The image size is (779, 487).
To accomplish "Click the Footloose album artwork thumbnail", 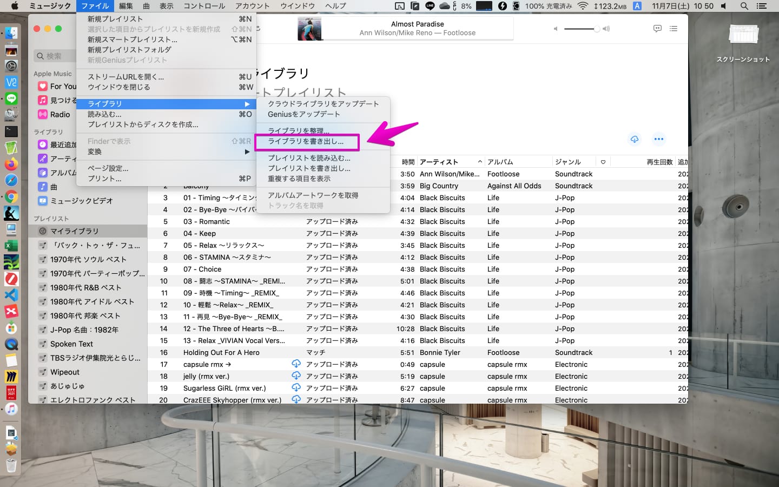I will tap(309, 29).
